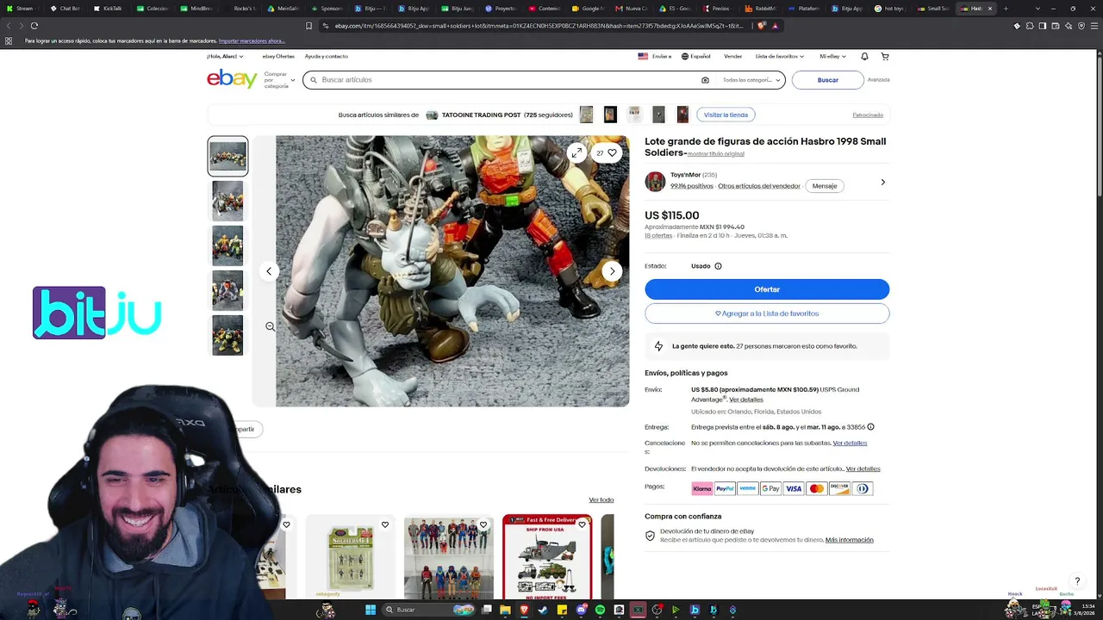Click Más información link
1103x620 pixels.
850,540
